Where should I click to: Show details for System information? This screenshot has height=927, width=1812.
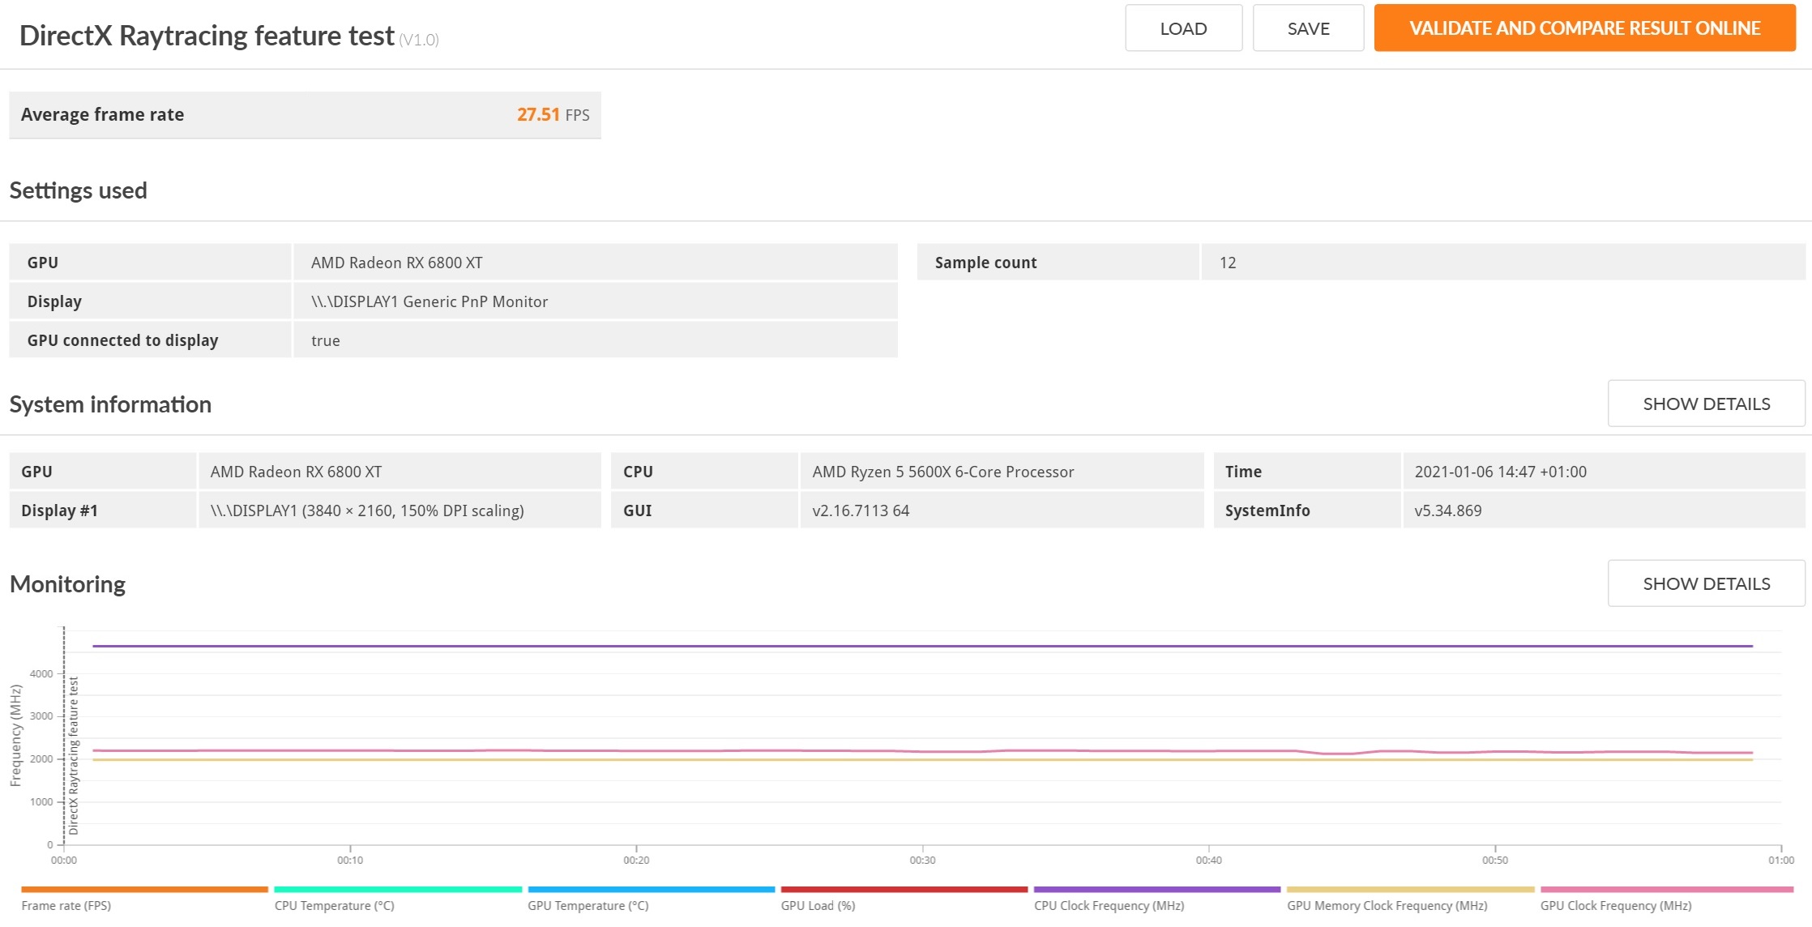1706,404
